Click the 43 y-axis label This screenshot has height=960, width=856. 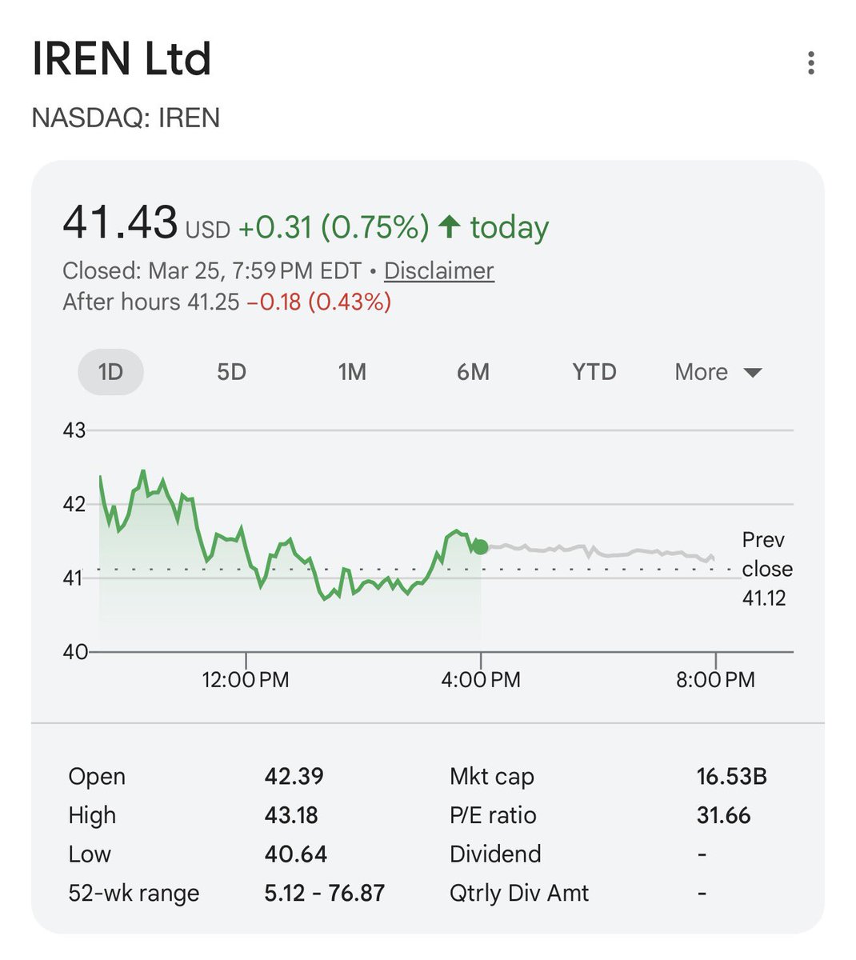pyautogui.click(x=74, y=430)
